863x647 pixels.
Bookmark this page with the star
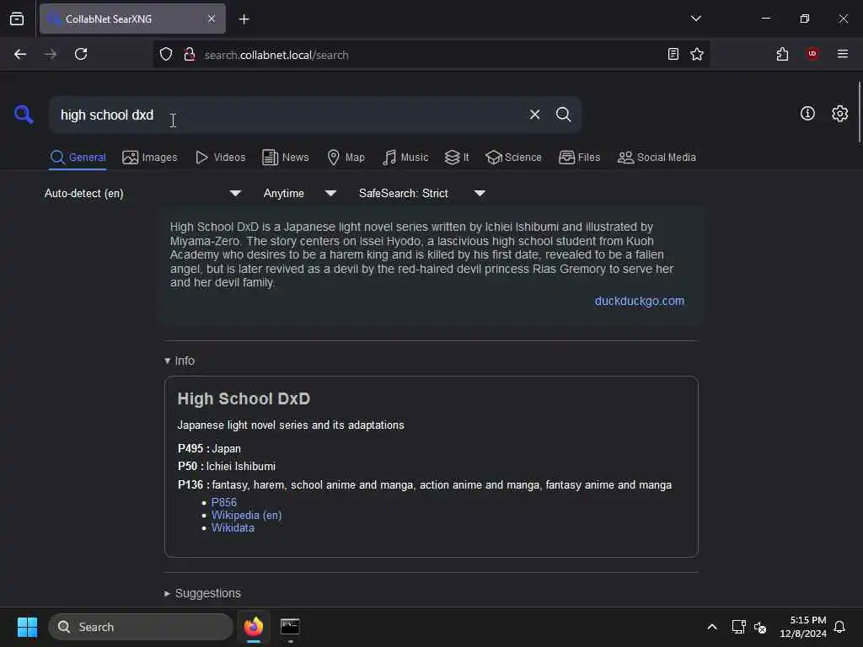tap(697, 54)
